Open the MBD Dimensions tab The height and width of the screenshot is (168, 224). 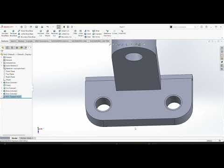click(42, 41)
